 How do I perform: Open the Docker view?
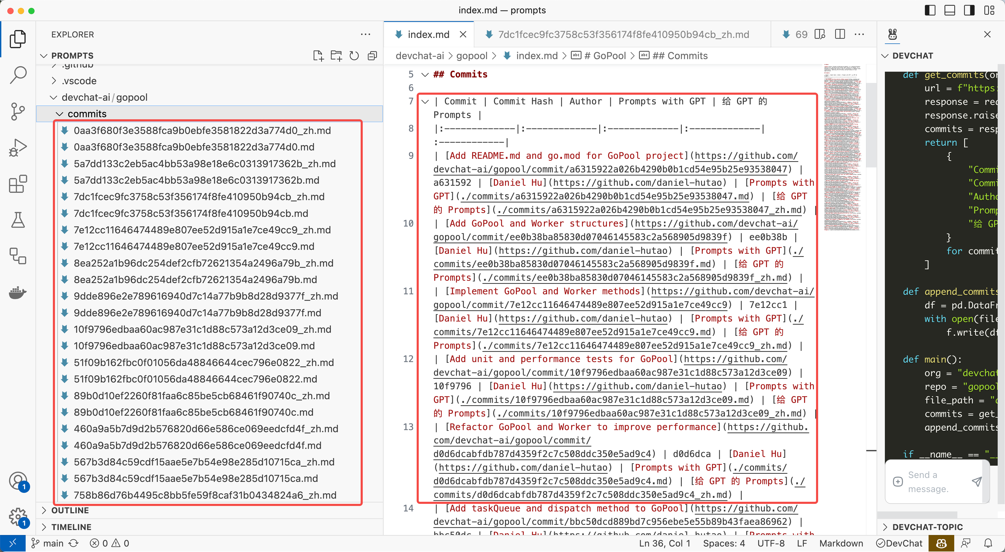pyautogui.click(x=18, y=292)
